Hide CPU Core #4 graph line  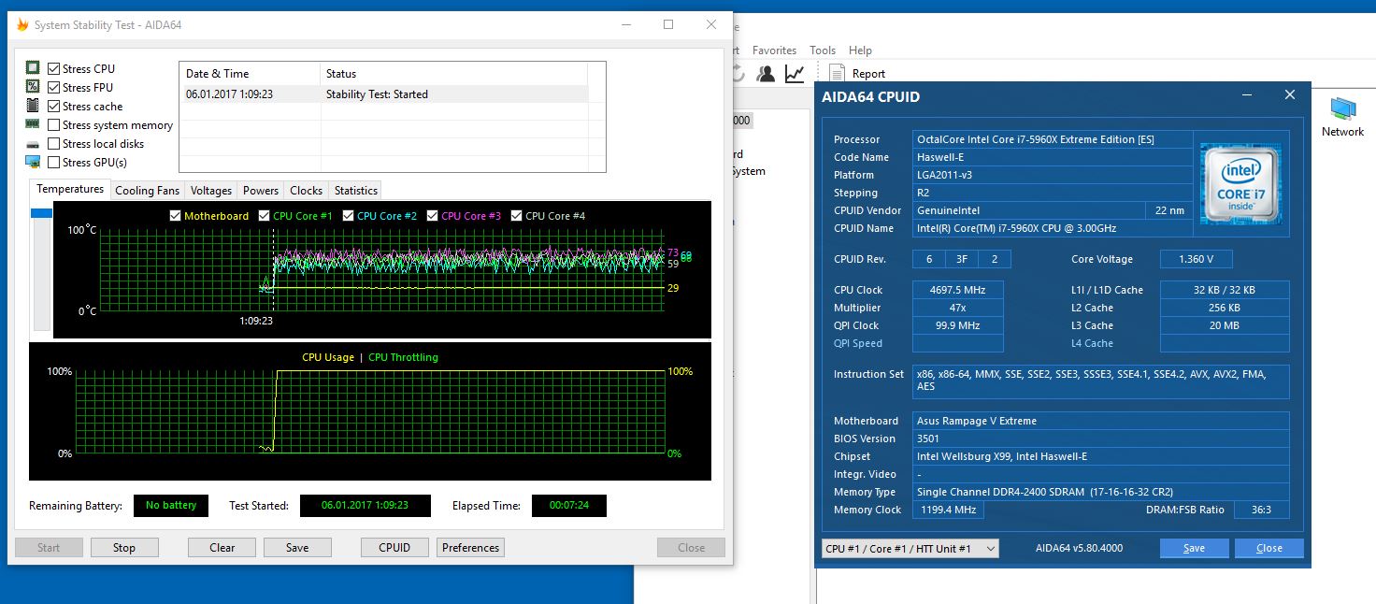[x=517, y=216]
